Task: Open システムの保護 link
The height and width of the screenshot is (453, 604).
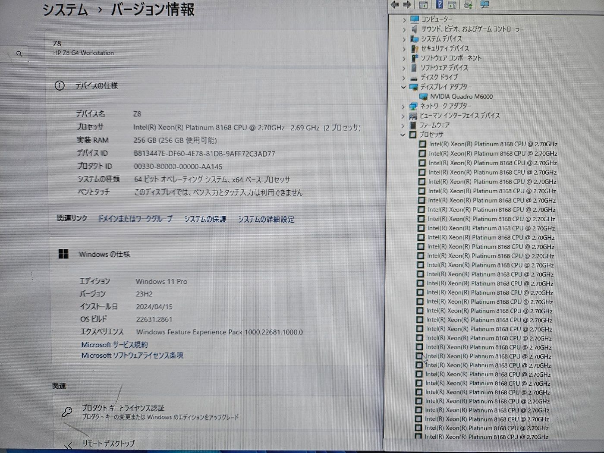Action: point(205,219)
